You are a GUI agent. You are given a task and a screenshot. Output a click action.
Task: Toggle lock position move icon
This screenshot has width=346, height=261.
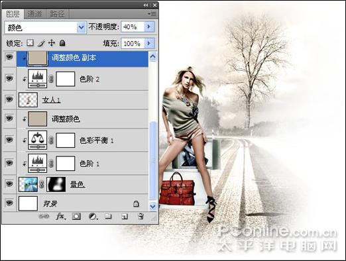52,43
